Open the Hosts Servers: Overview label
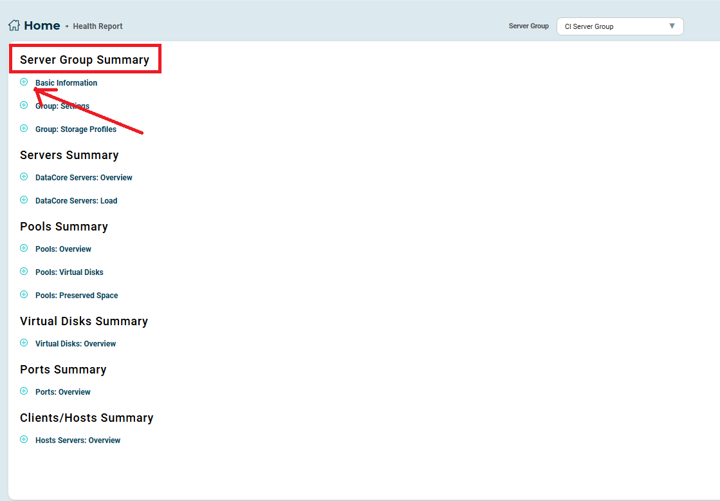Screen dimensions: 720x501 click(x=78, y=440)
